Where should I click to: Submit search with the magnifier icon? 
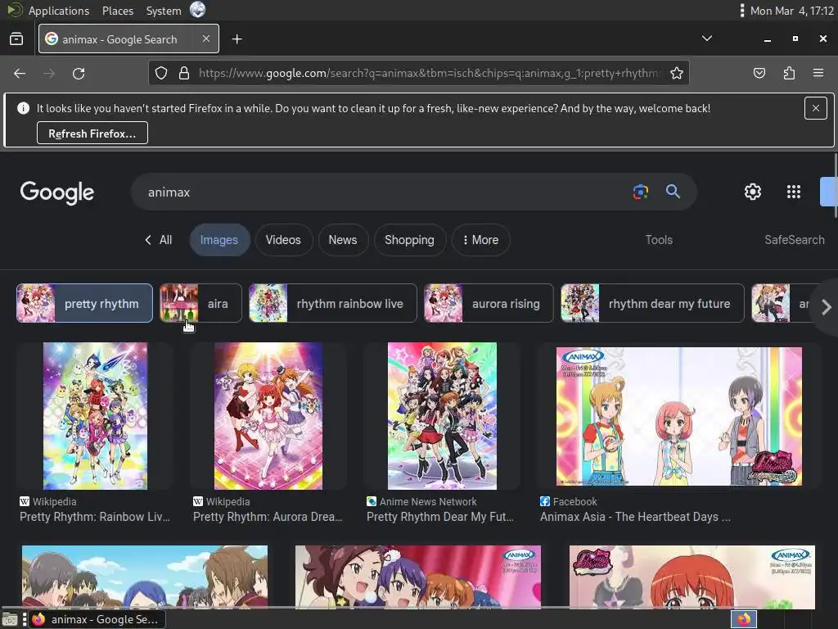point(673,192)
